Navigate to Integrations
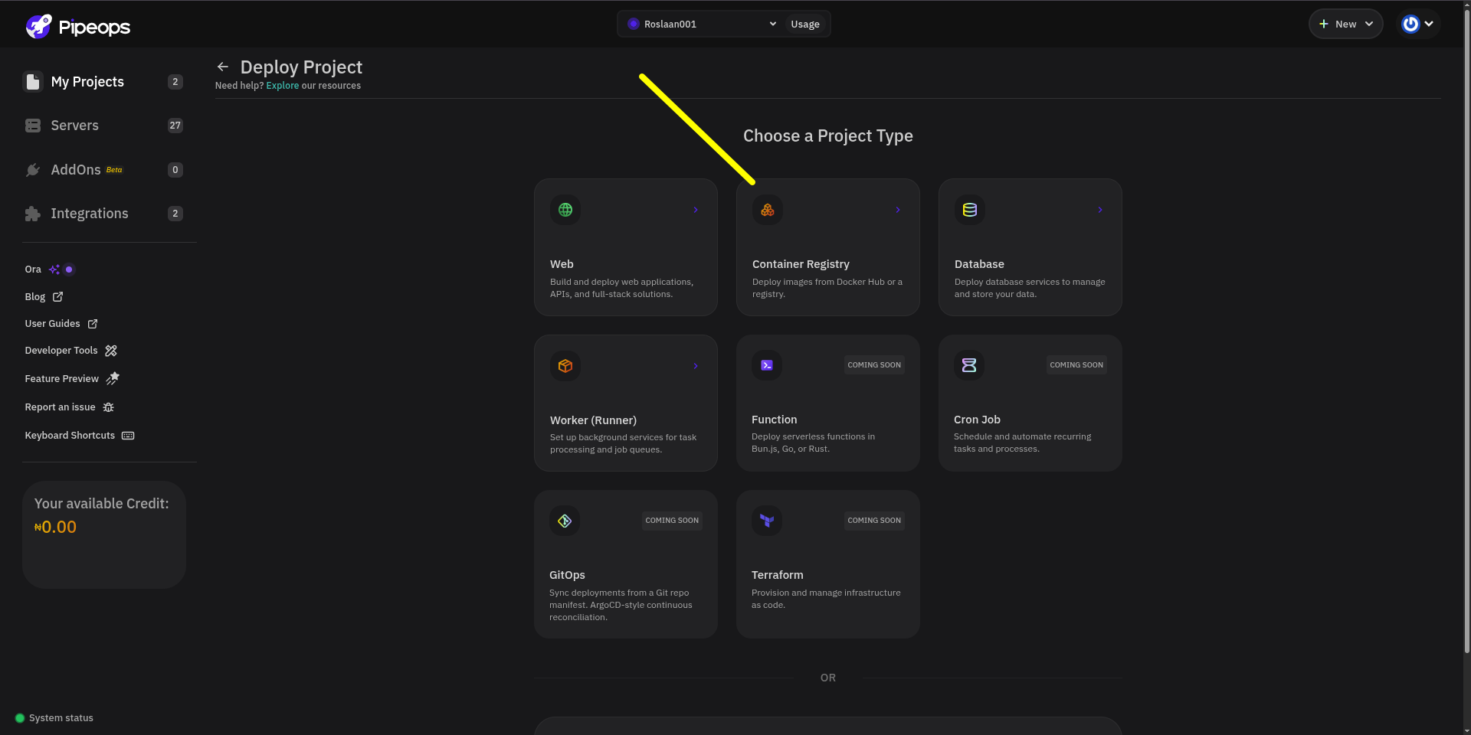 click(x=104, y=214)
